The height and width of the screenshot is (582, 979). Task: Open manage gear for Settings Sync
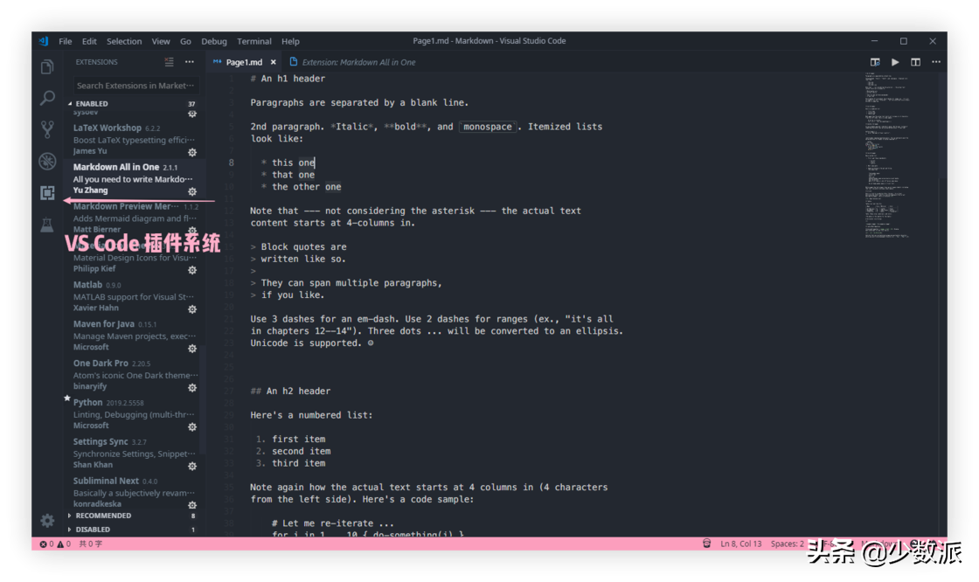192,467
